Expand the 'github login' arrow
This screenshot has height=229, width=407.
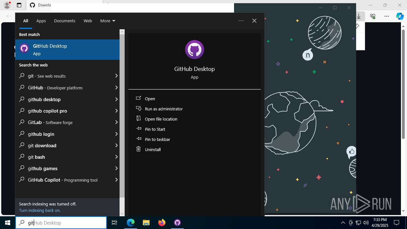[116, 134]
